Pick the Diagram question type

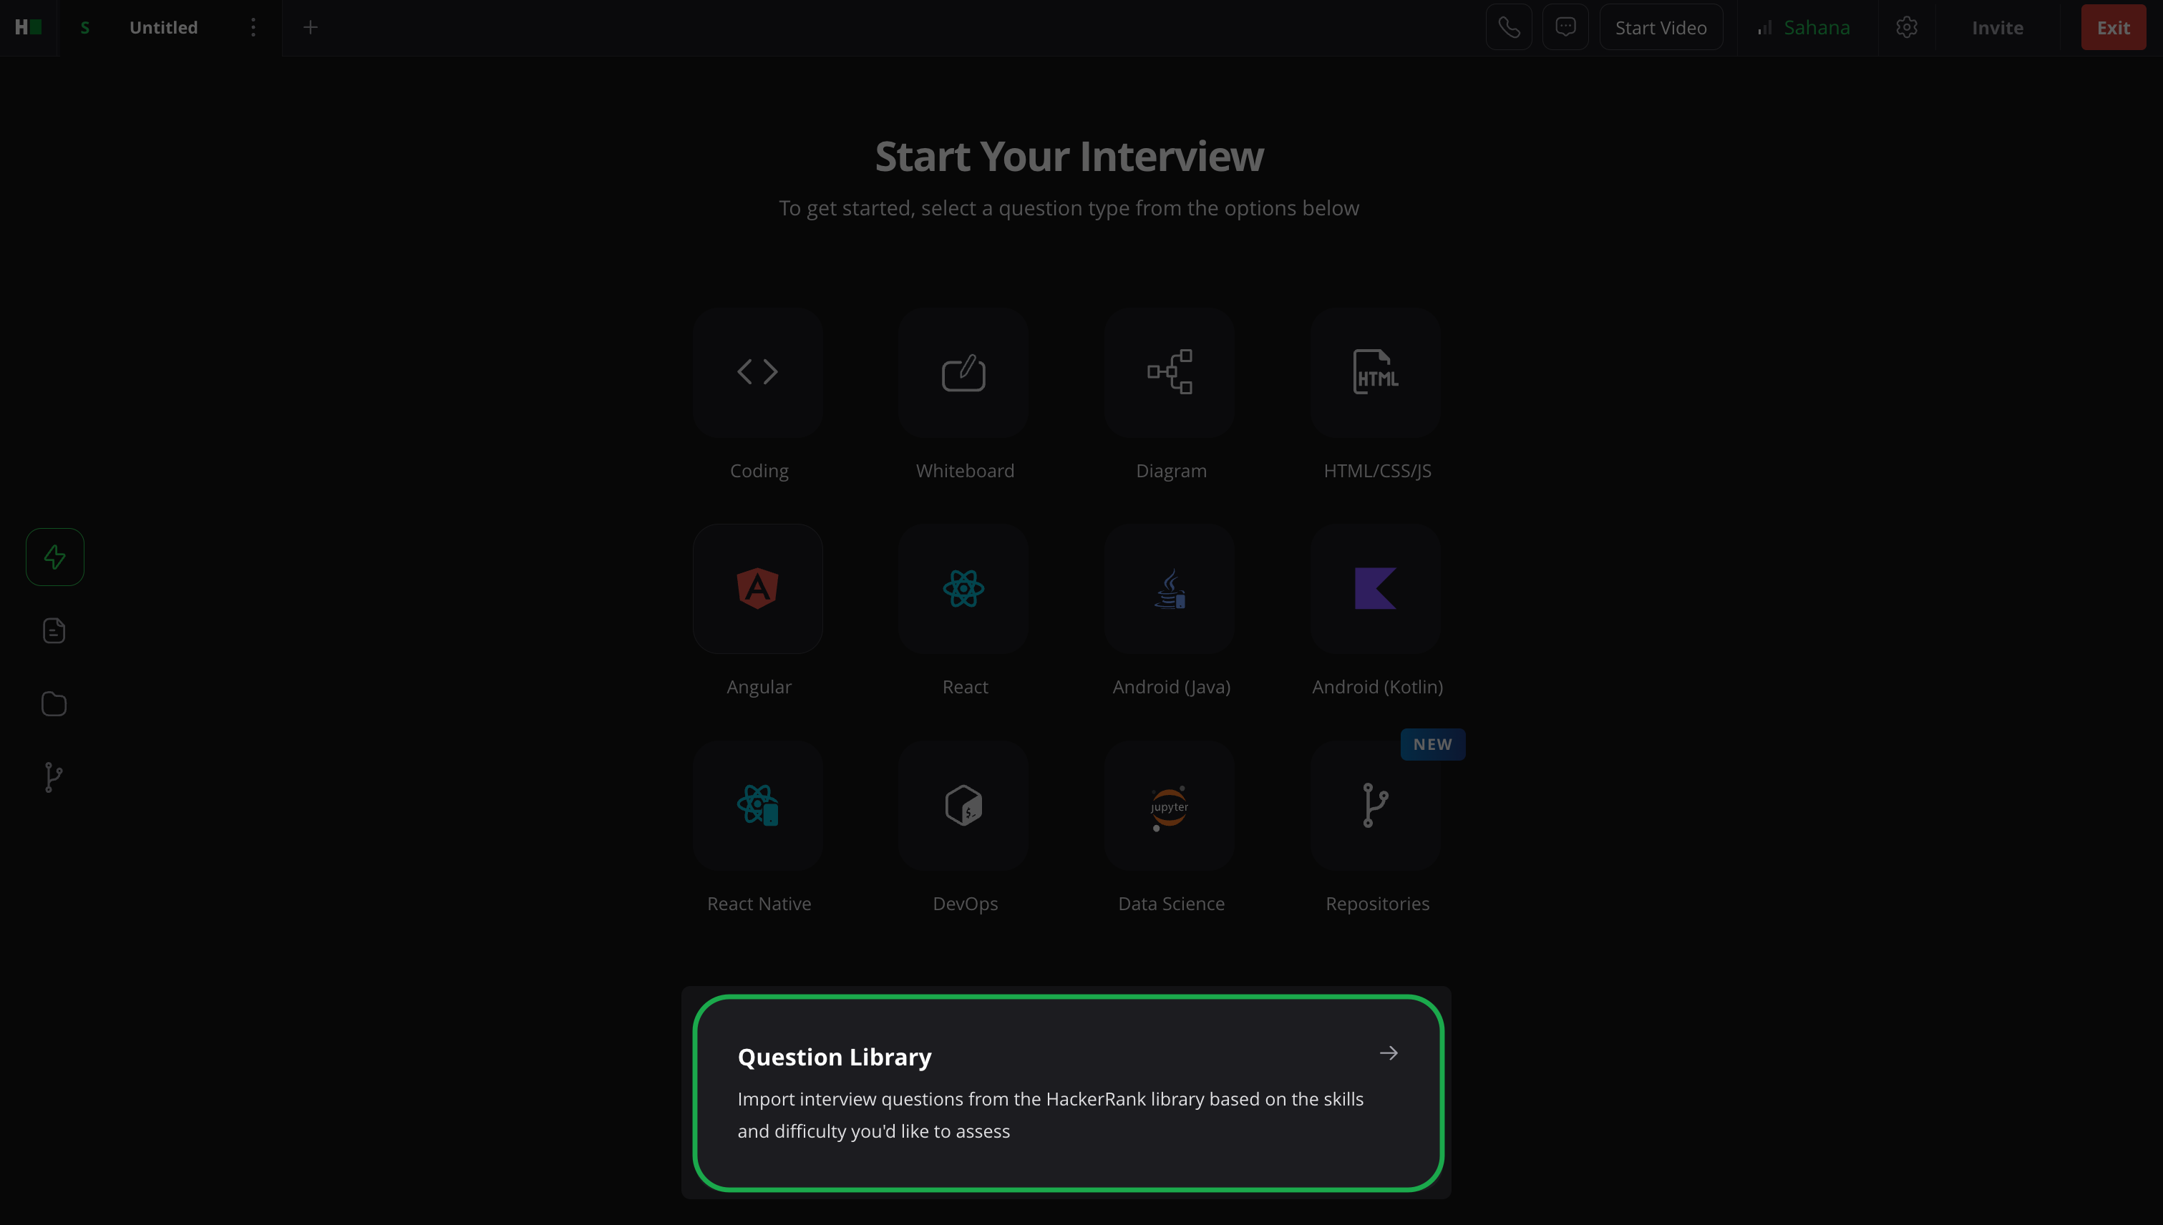(1170, 372)
